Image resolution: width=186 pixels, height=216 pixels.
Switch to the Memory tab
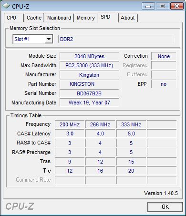[86, 18]
